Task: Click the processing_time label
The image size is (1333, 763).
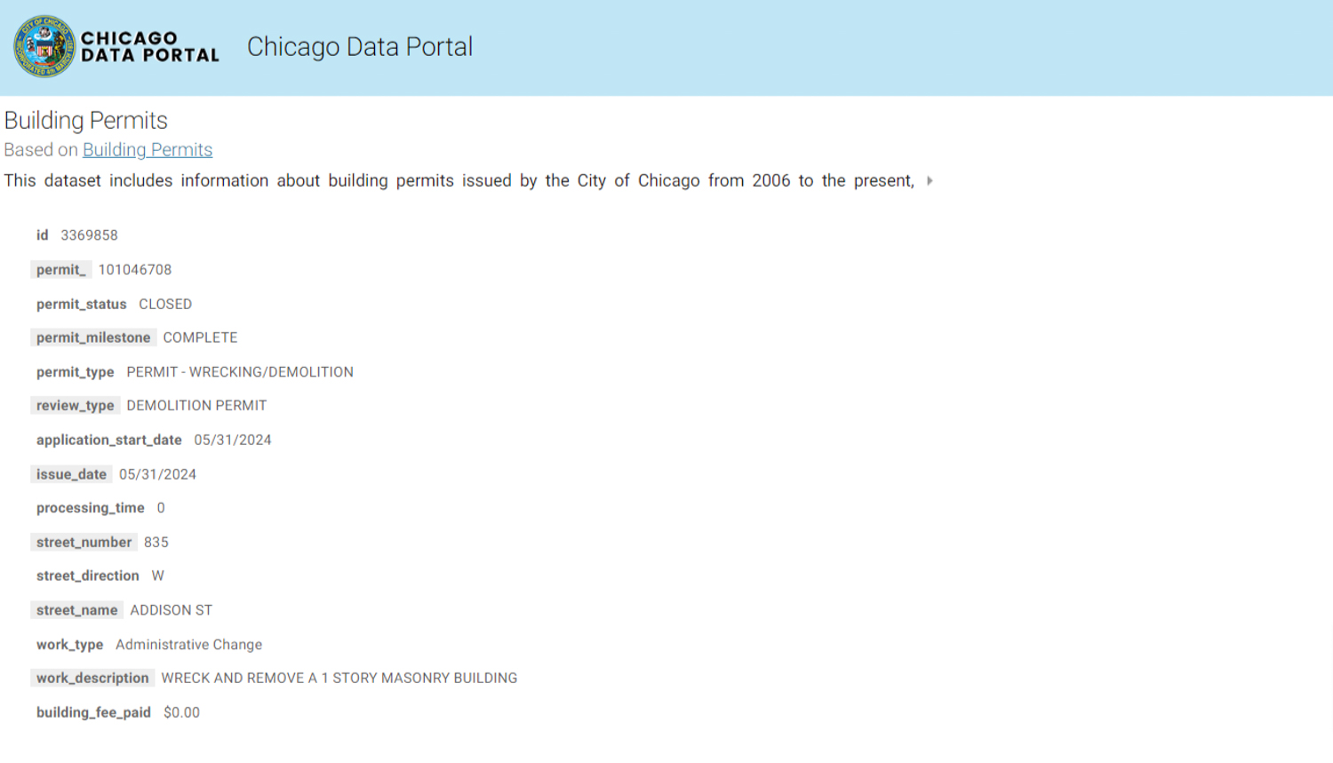Action: pyautogui.click(x=91, y=508)
